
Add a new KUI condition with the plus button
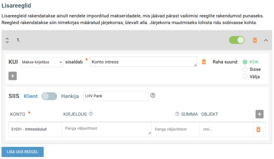point(13,76)
